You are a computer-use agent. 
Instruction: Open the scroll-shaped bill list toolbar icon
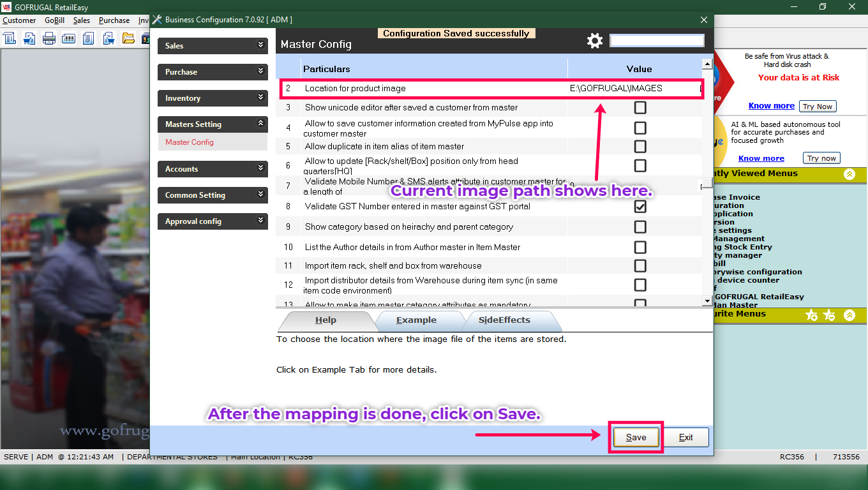10,38
